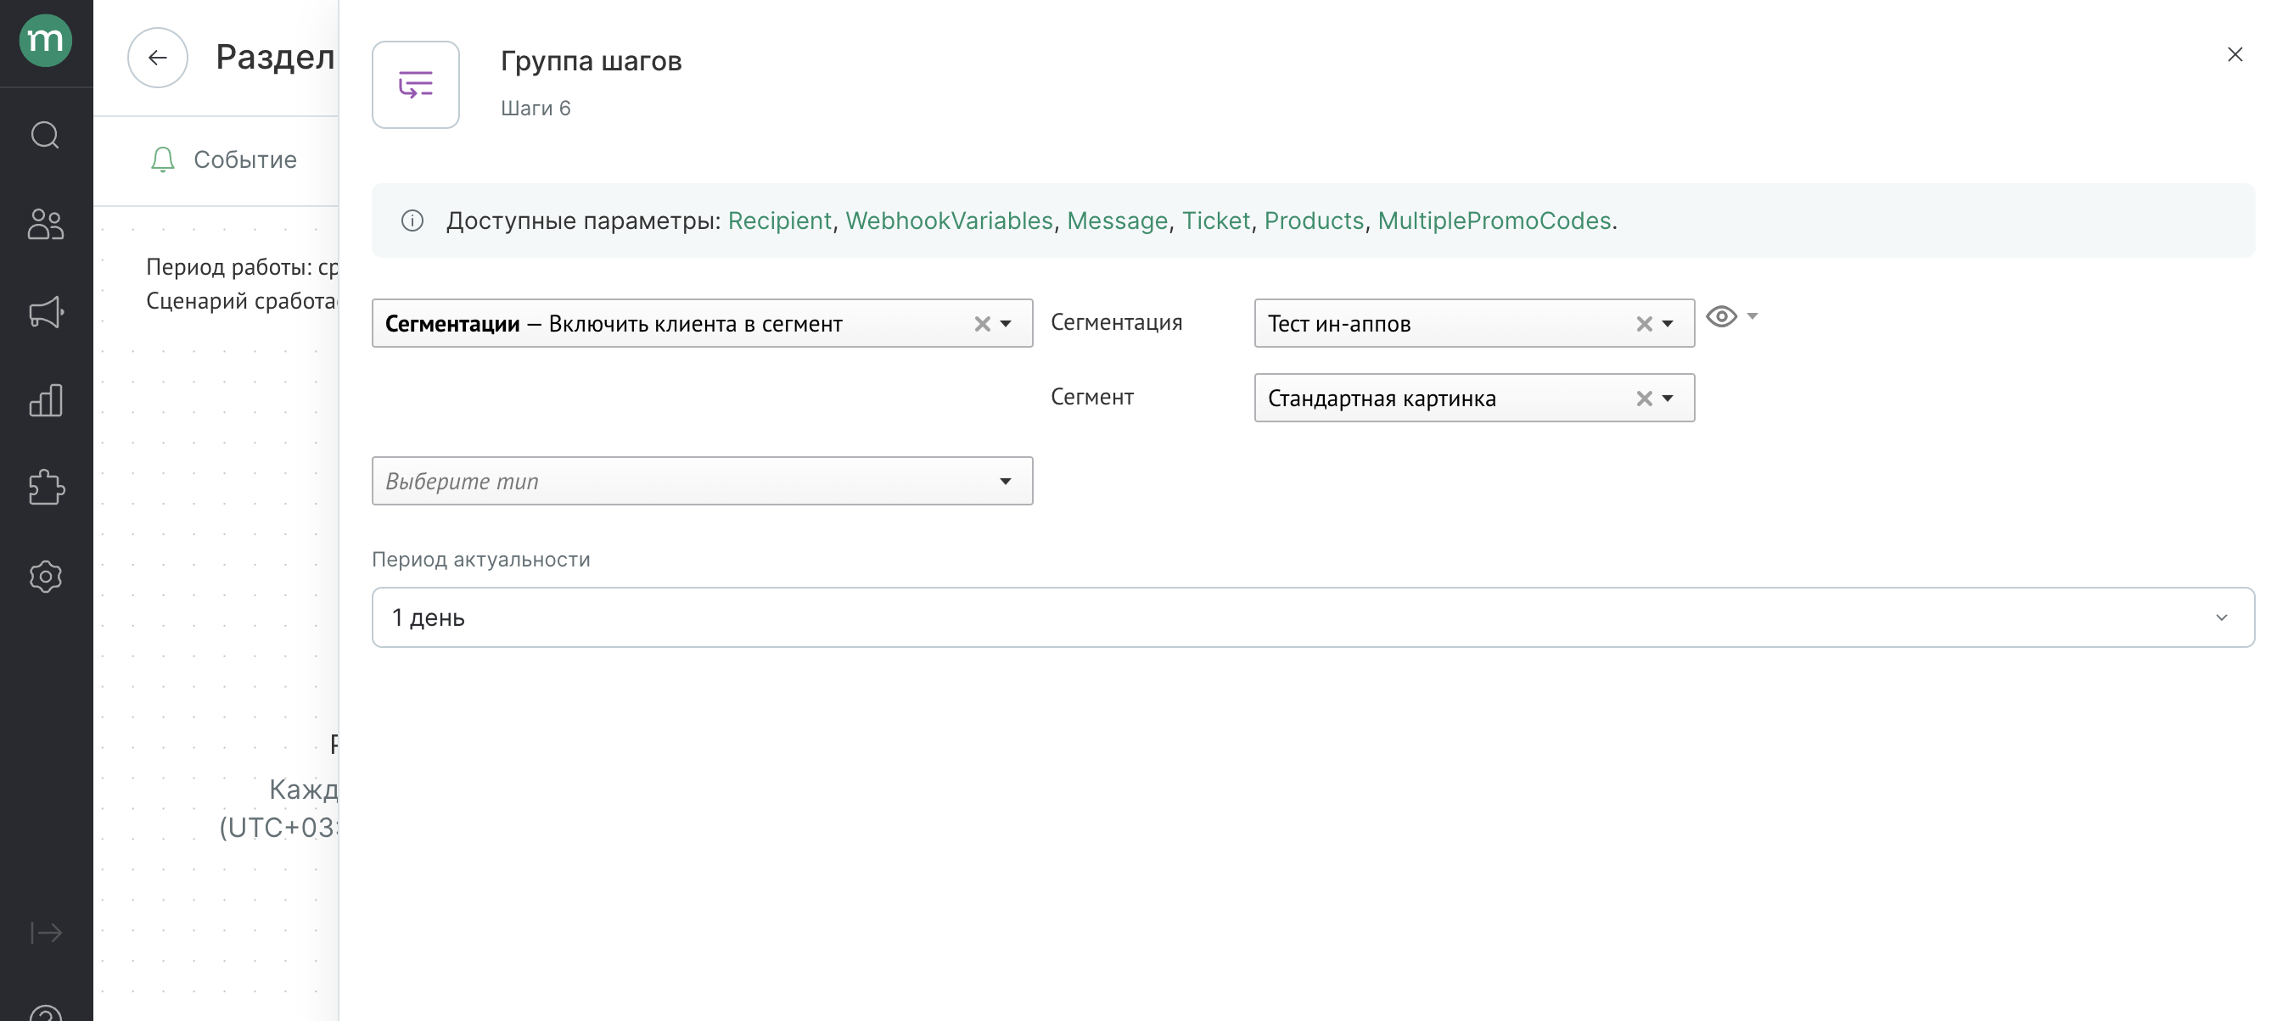Expand the sidebar with the arrow icon
The height and width of the screenshot is (1021, 2288).
pyautogui.click(x=45, y=932)
